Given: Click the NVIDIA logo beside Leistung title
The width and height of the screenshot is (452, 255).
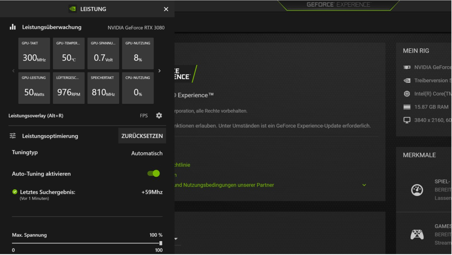Looking at the screenshot, I should tap(72, 9).
